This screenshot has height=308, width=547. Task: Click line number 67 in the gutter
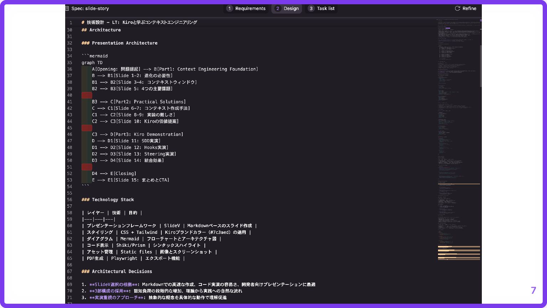(69, 272)
